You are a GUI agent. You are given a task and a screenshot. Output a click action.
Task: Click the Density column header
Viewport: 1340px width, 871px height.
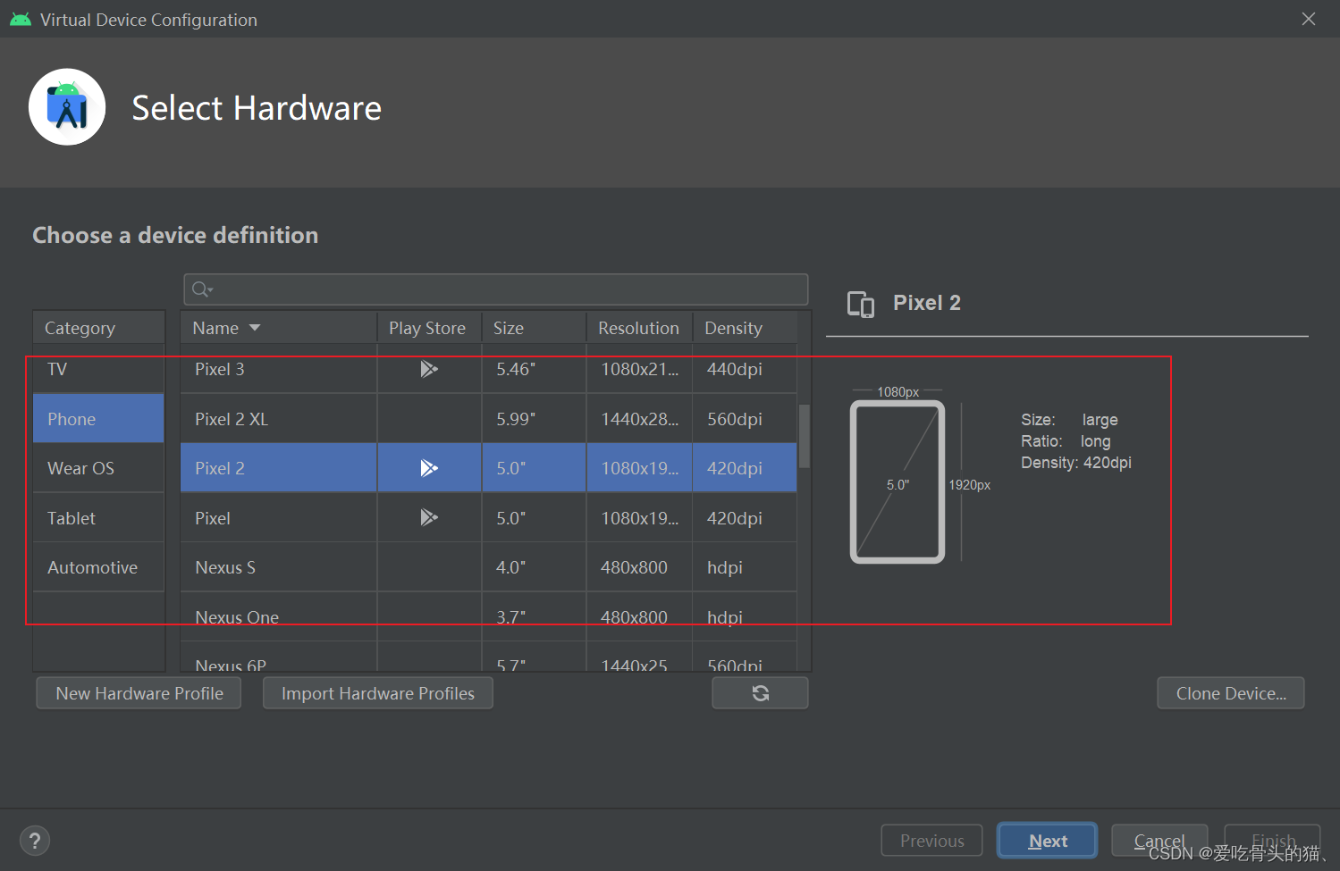pyautogui.click(x=745, y=328)
